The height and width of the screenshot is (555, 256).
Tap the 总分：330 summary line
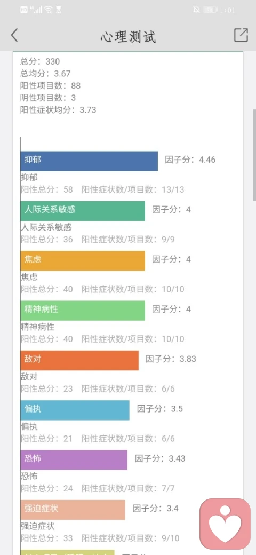tap(40, 61)
